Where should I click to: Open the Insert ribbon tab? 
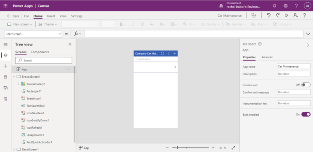pos(51,16)
